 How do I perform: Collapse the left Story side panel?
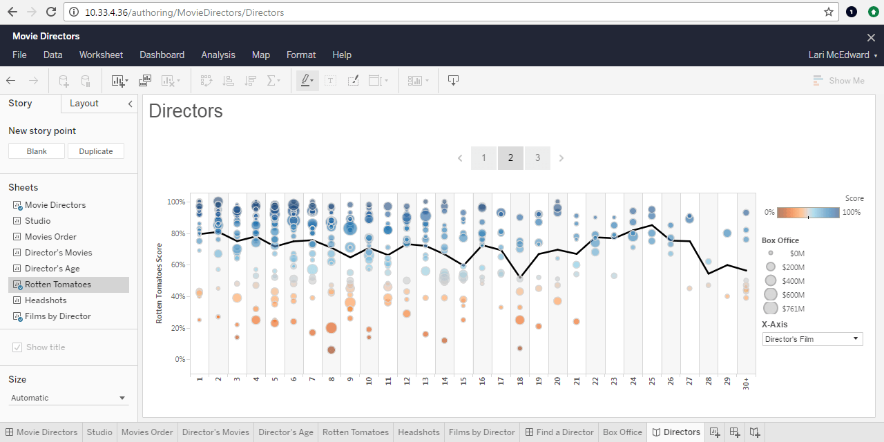(x=131, y=104)
